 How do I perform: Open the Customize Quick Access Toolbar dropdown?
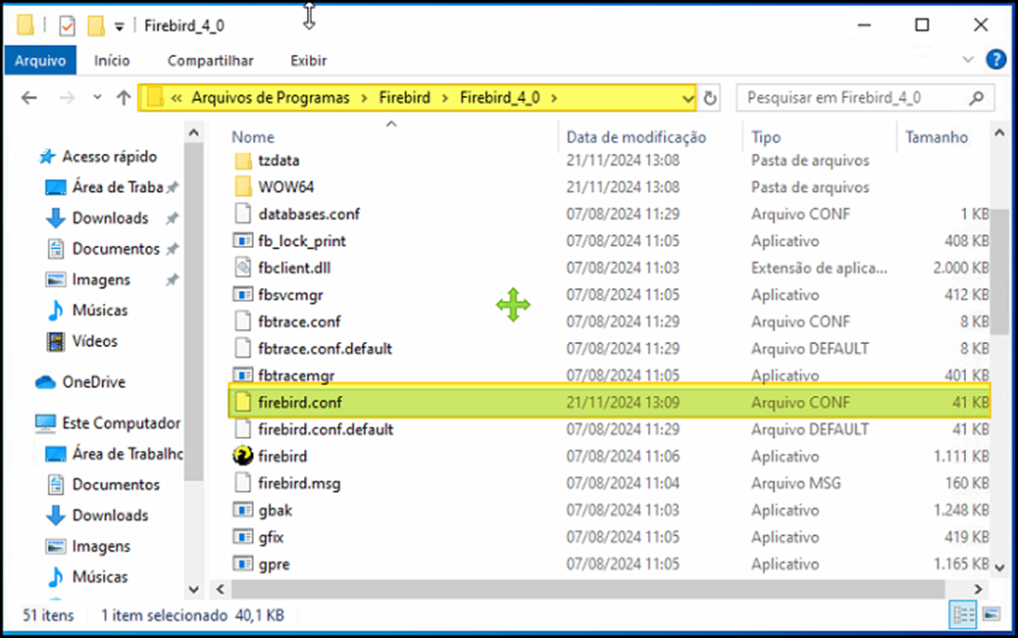coord(120,26)
